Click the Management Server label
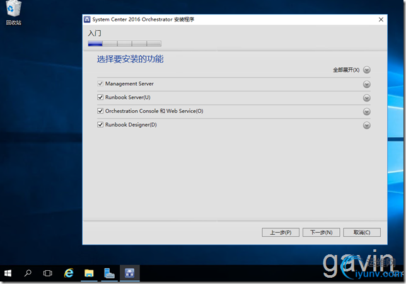 (129, 84)
